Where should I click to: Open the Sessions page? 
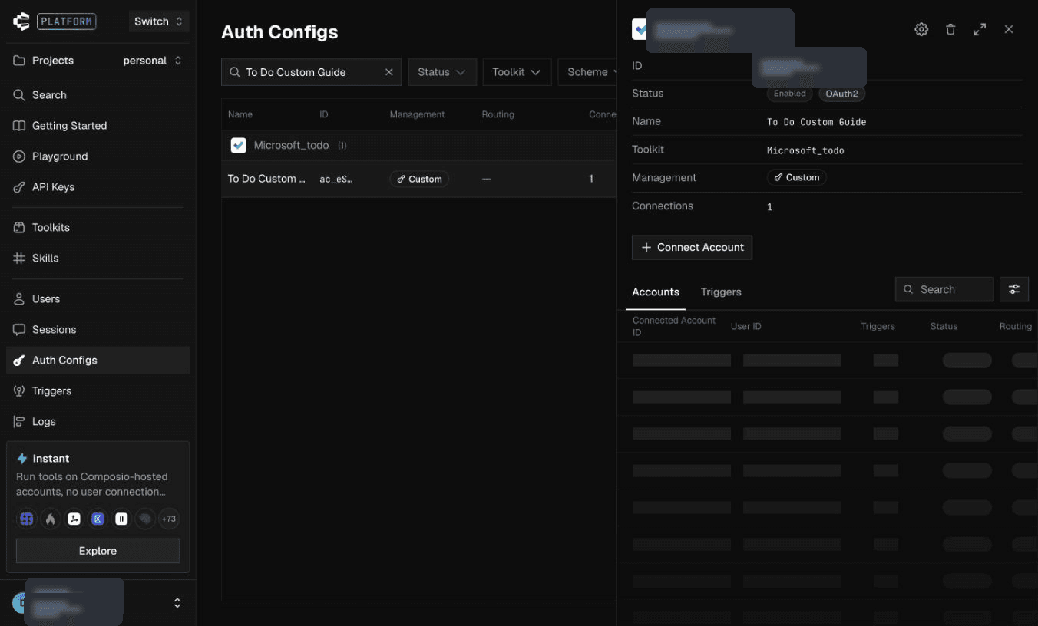(98, 330)
